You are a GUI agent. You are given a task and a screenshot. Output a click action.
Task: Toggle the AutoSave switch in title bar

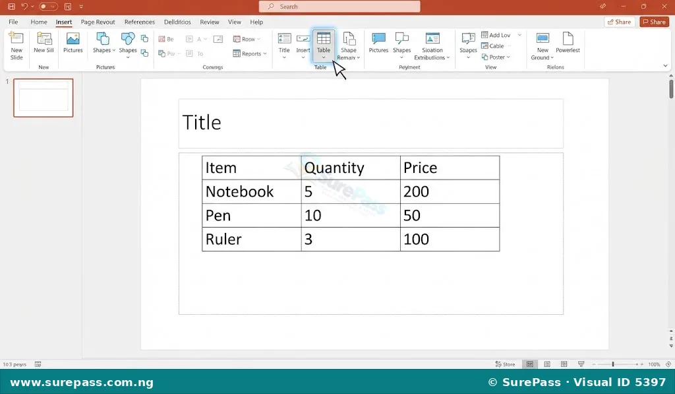47,7
